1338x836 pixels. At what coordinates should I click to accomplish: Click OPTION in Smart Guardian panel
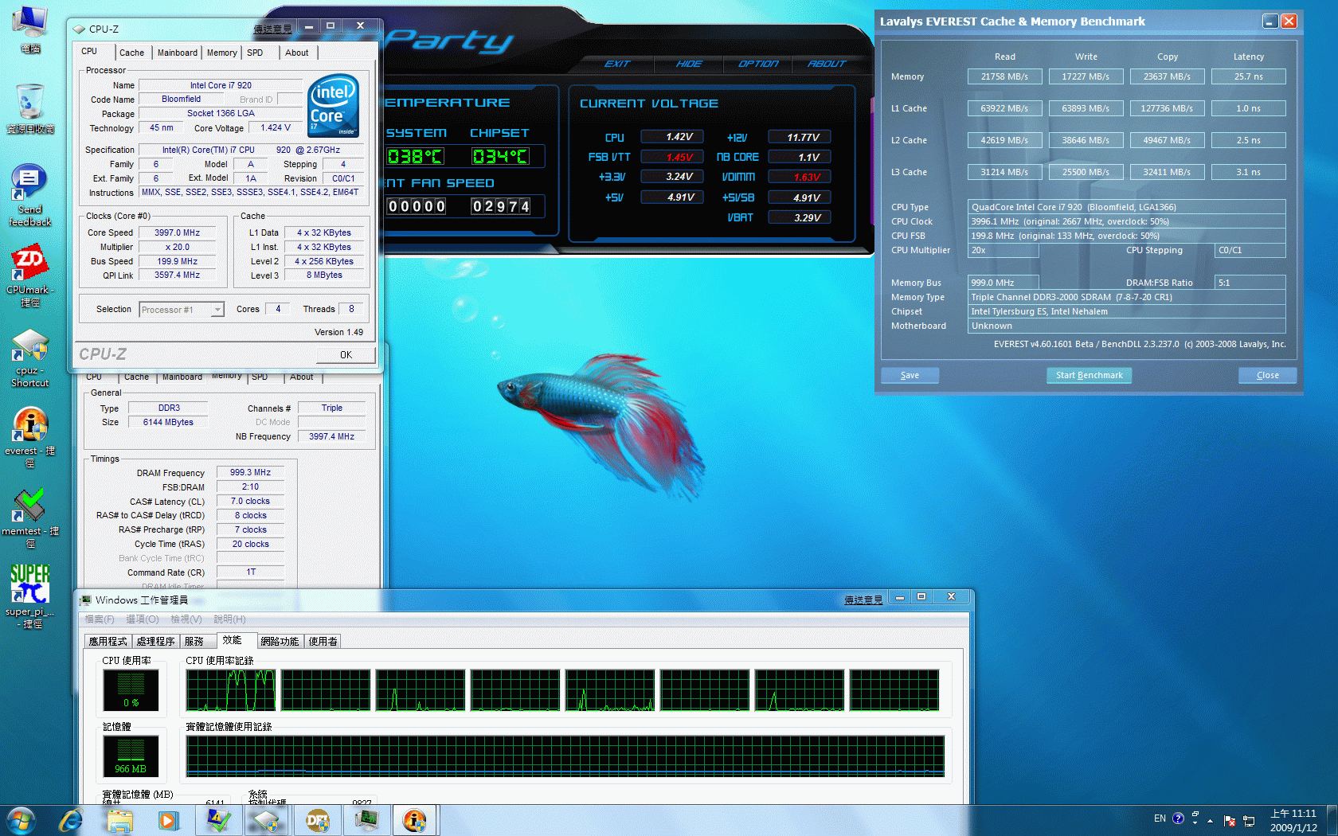758,64
